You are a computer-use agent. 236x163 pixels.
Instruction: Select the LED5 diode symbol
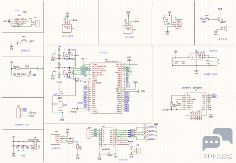[x=28, y=76]
